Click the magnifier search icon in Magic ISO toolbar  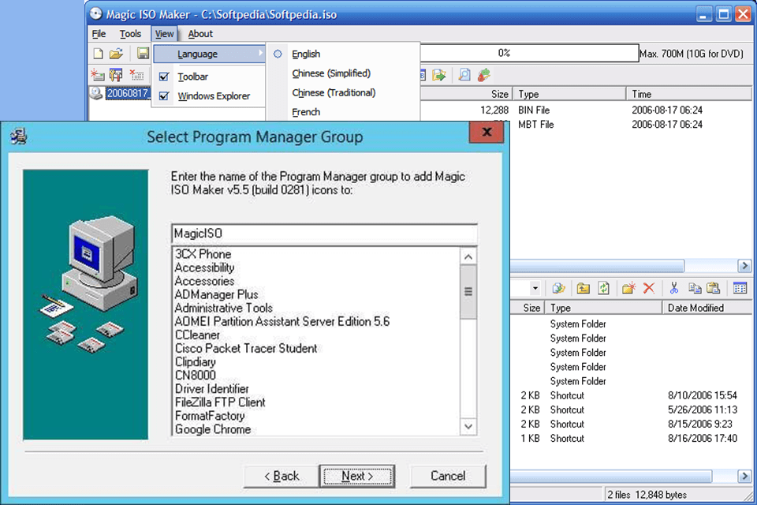tap(464, 75)
